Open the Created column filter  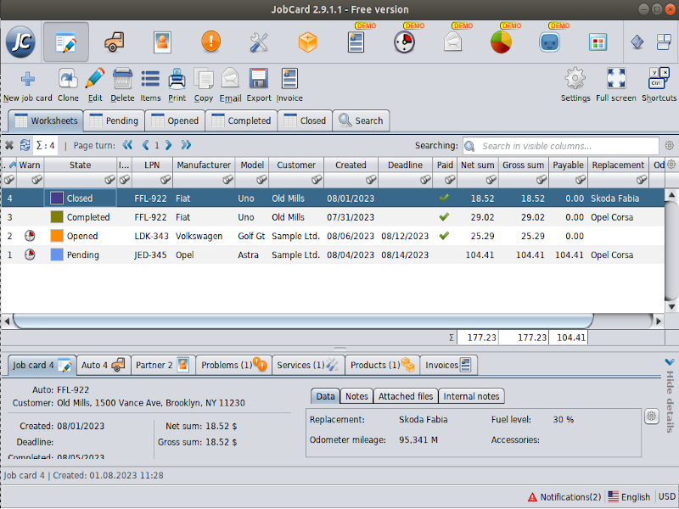coord(371,179)
